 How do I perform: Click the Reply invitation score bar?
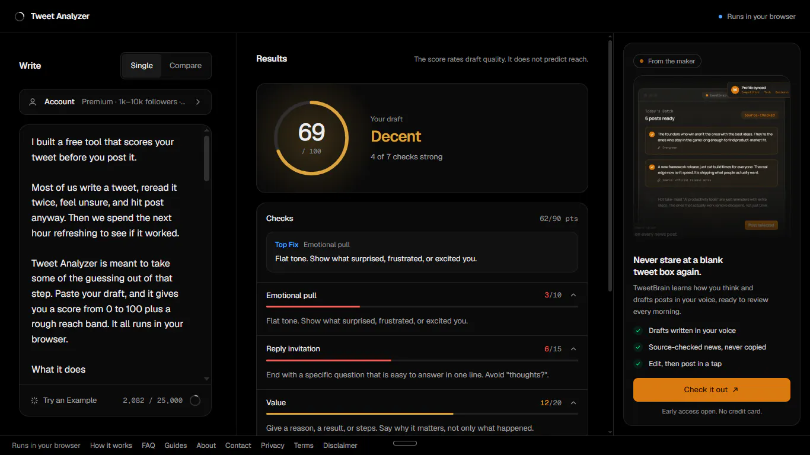point(422,360)
